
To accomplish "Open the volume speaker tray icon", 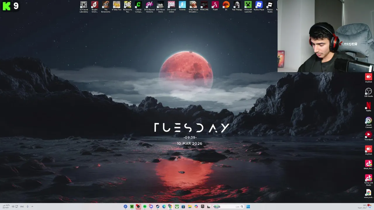I will coord(13,206).
